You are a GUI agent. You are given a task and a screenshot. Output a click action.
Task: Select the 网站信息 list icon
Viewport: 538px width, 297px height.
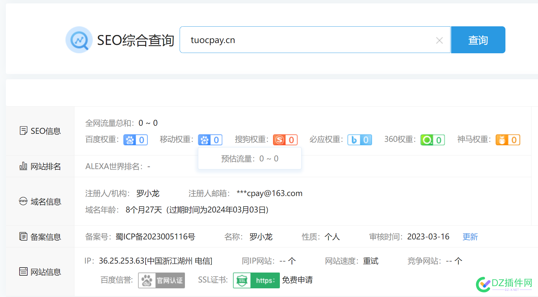23,272
